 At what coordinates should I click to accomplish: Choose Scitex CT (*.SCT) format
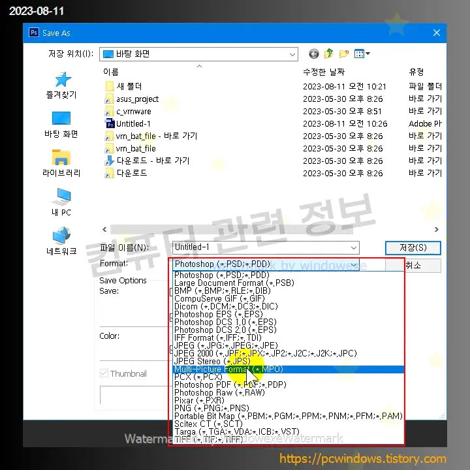[289, 424]
